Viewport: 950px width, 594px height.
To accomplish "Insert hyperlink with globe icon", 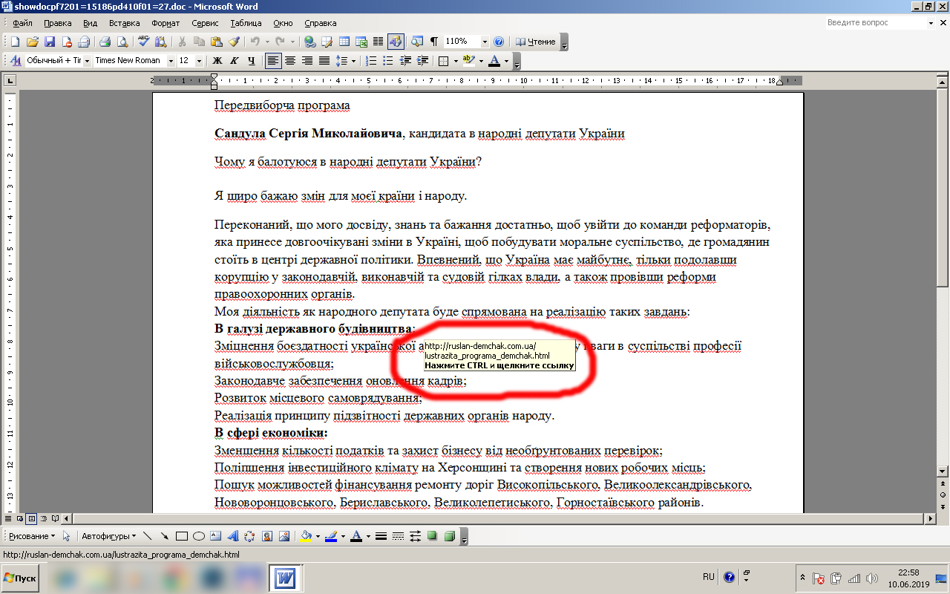I will pyautogui.click(x=309, y=42).
